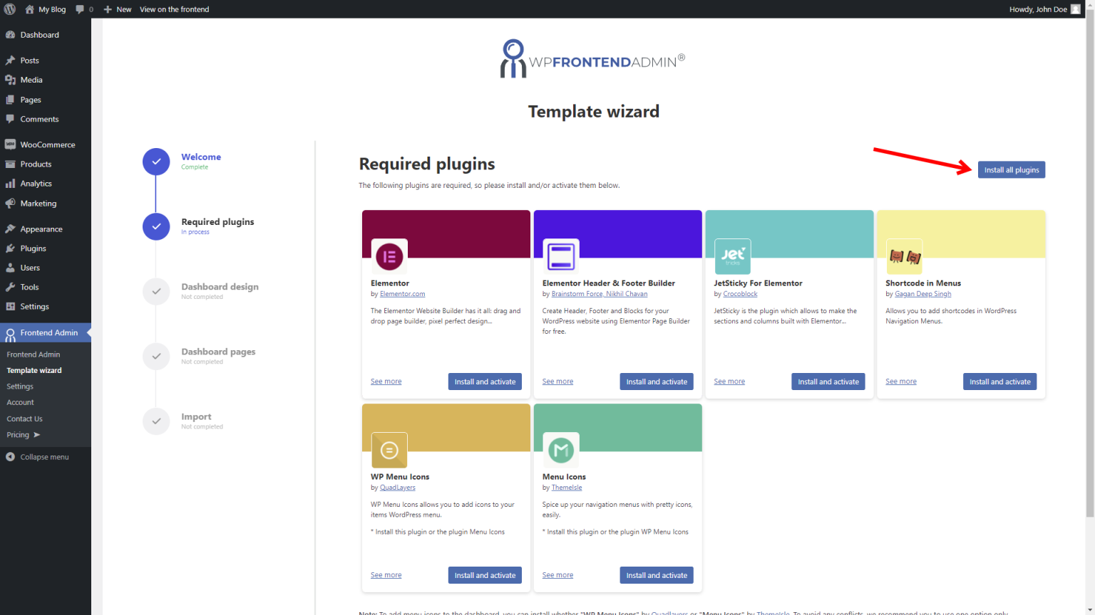Select the Required plugins step circle
Viewport: 1095px width, 615px height.
pos(156,226)
